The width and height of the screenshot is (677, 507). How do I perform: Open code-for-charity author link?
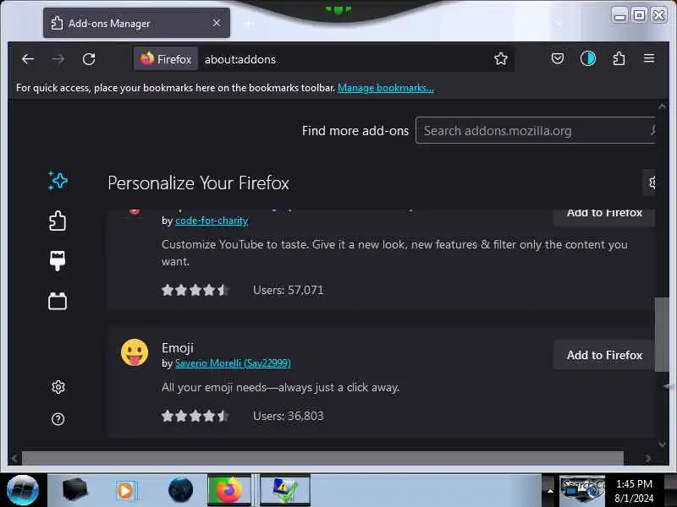(x=212, y=221)
